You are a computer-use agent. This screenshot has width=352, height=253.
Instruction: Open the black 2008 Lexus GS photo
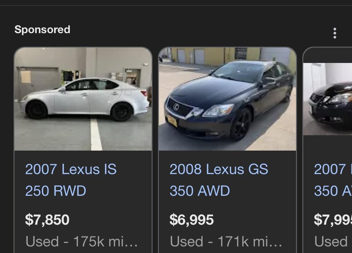pos(227,99)
